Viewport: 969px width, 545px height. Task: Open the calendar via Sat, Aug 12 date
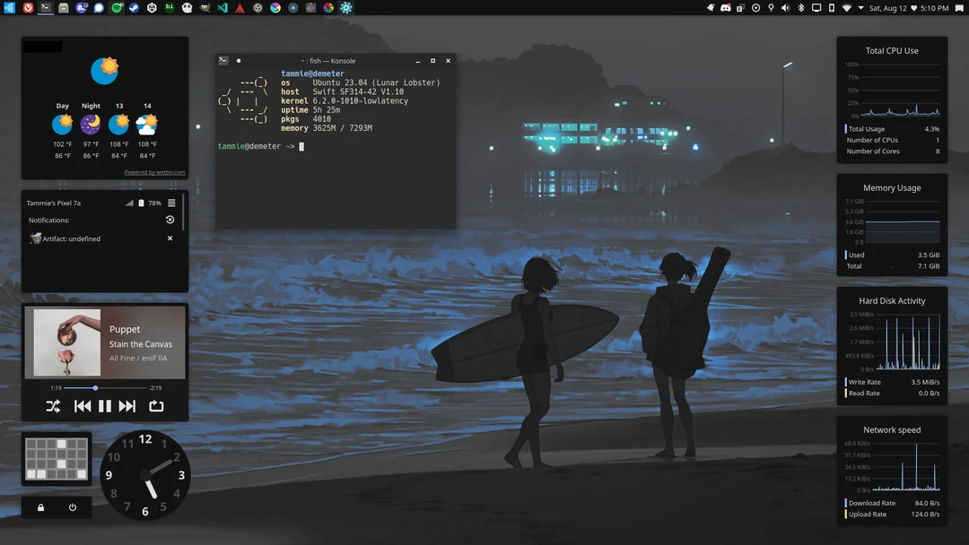pos(888,8)
